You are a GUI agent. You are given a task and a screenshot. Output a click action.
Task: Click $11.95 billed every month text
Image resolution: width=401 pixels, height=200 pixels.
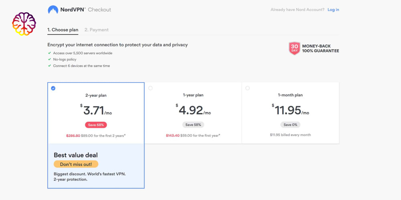(x=290, y=135)
